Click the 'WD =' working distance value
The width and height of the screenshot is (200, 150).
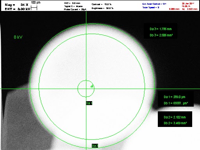coord(72,3)
